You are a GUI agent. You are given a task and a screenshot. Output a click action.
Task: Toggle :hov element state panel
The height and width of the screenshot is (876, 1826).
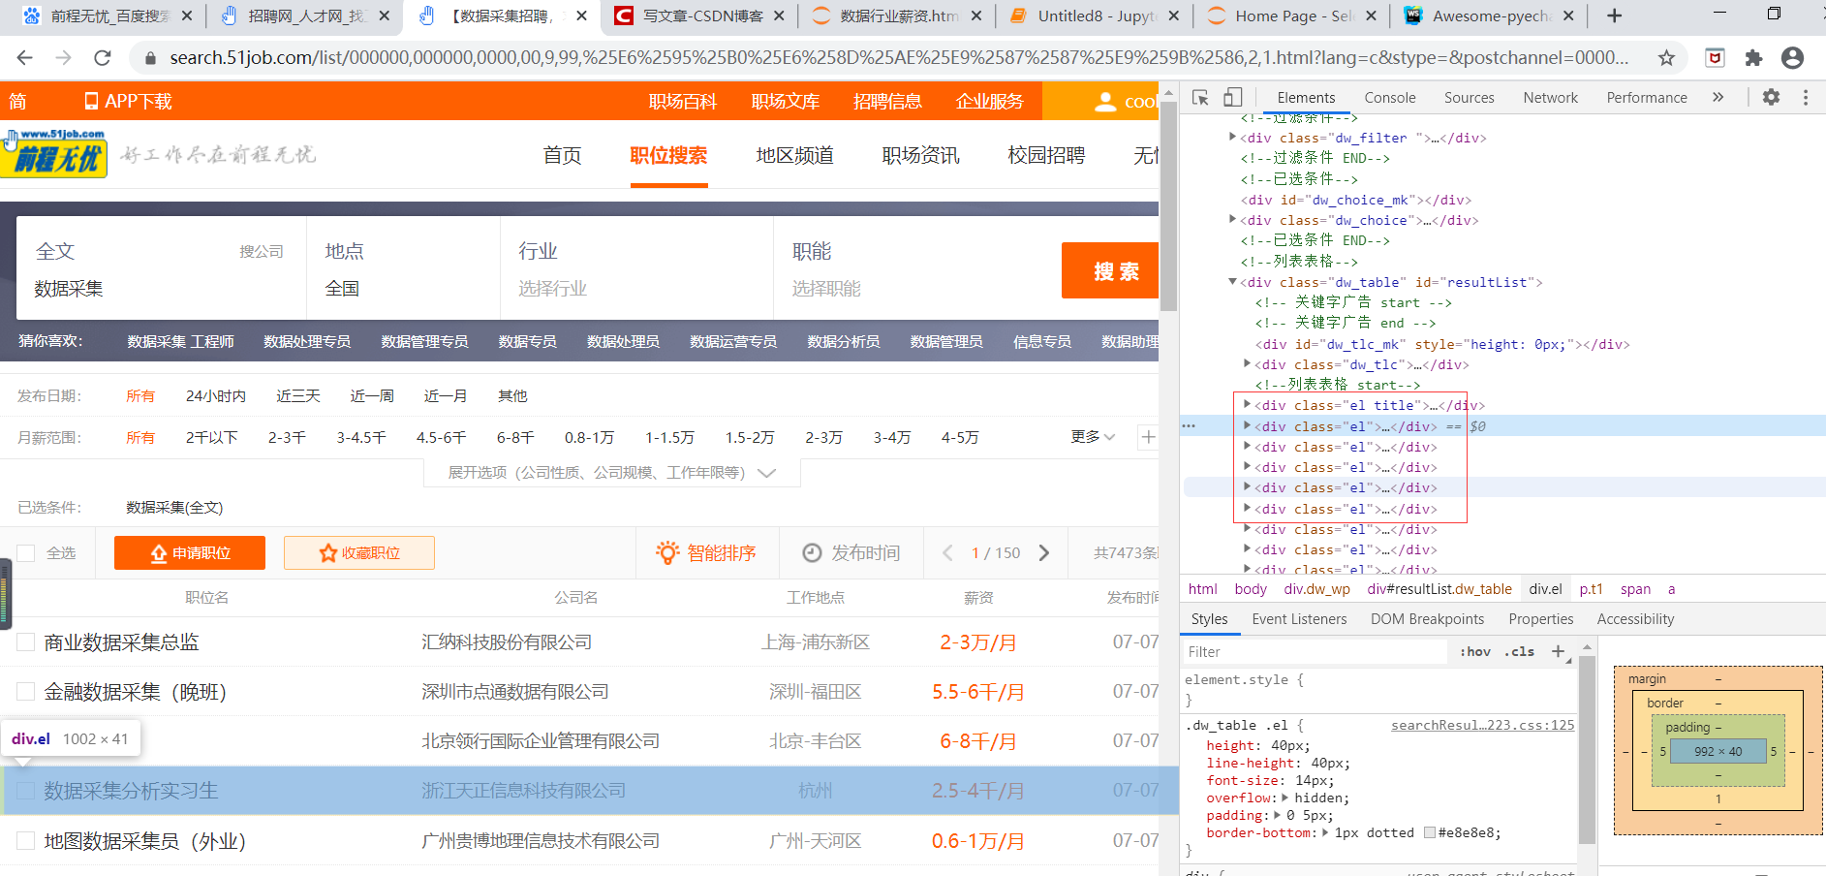1475,651
